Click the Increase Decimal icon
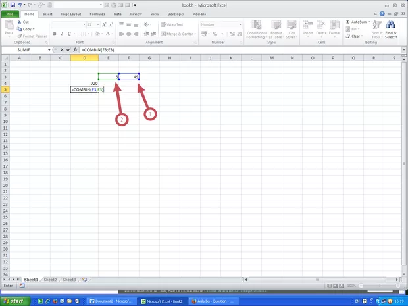 click(x=232, y=34)
